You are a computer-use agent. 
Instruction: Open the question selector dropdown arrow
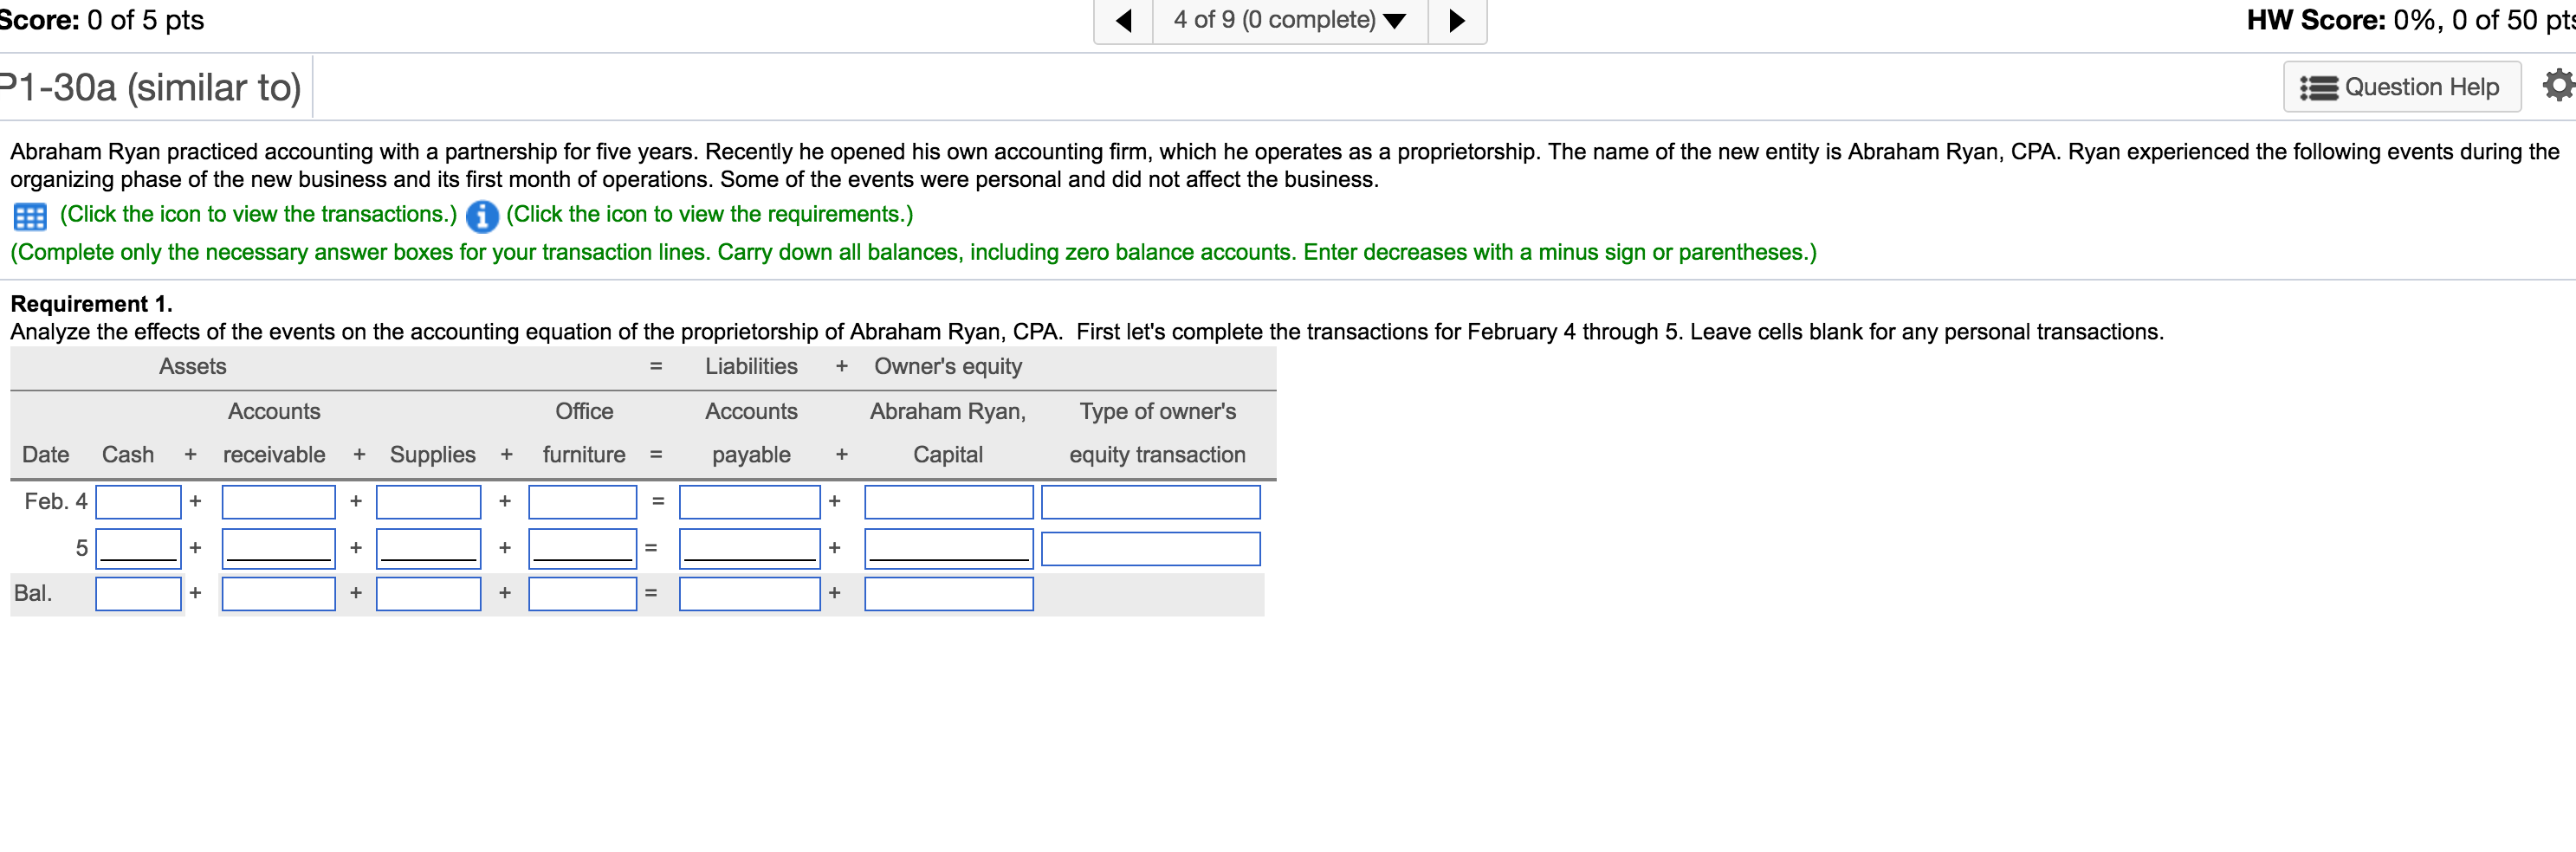click(1395, 21)
